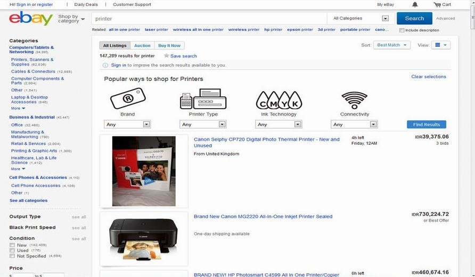Click the eBay logo
Image resolution: width=475 pixels, height=277 pixels.
pos(31,19)
